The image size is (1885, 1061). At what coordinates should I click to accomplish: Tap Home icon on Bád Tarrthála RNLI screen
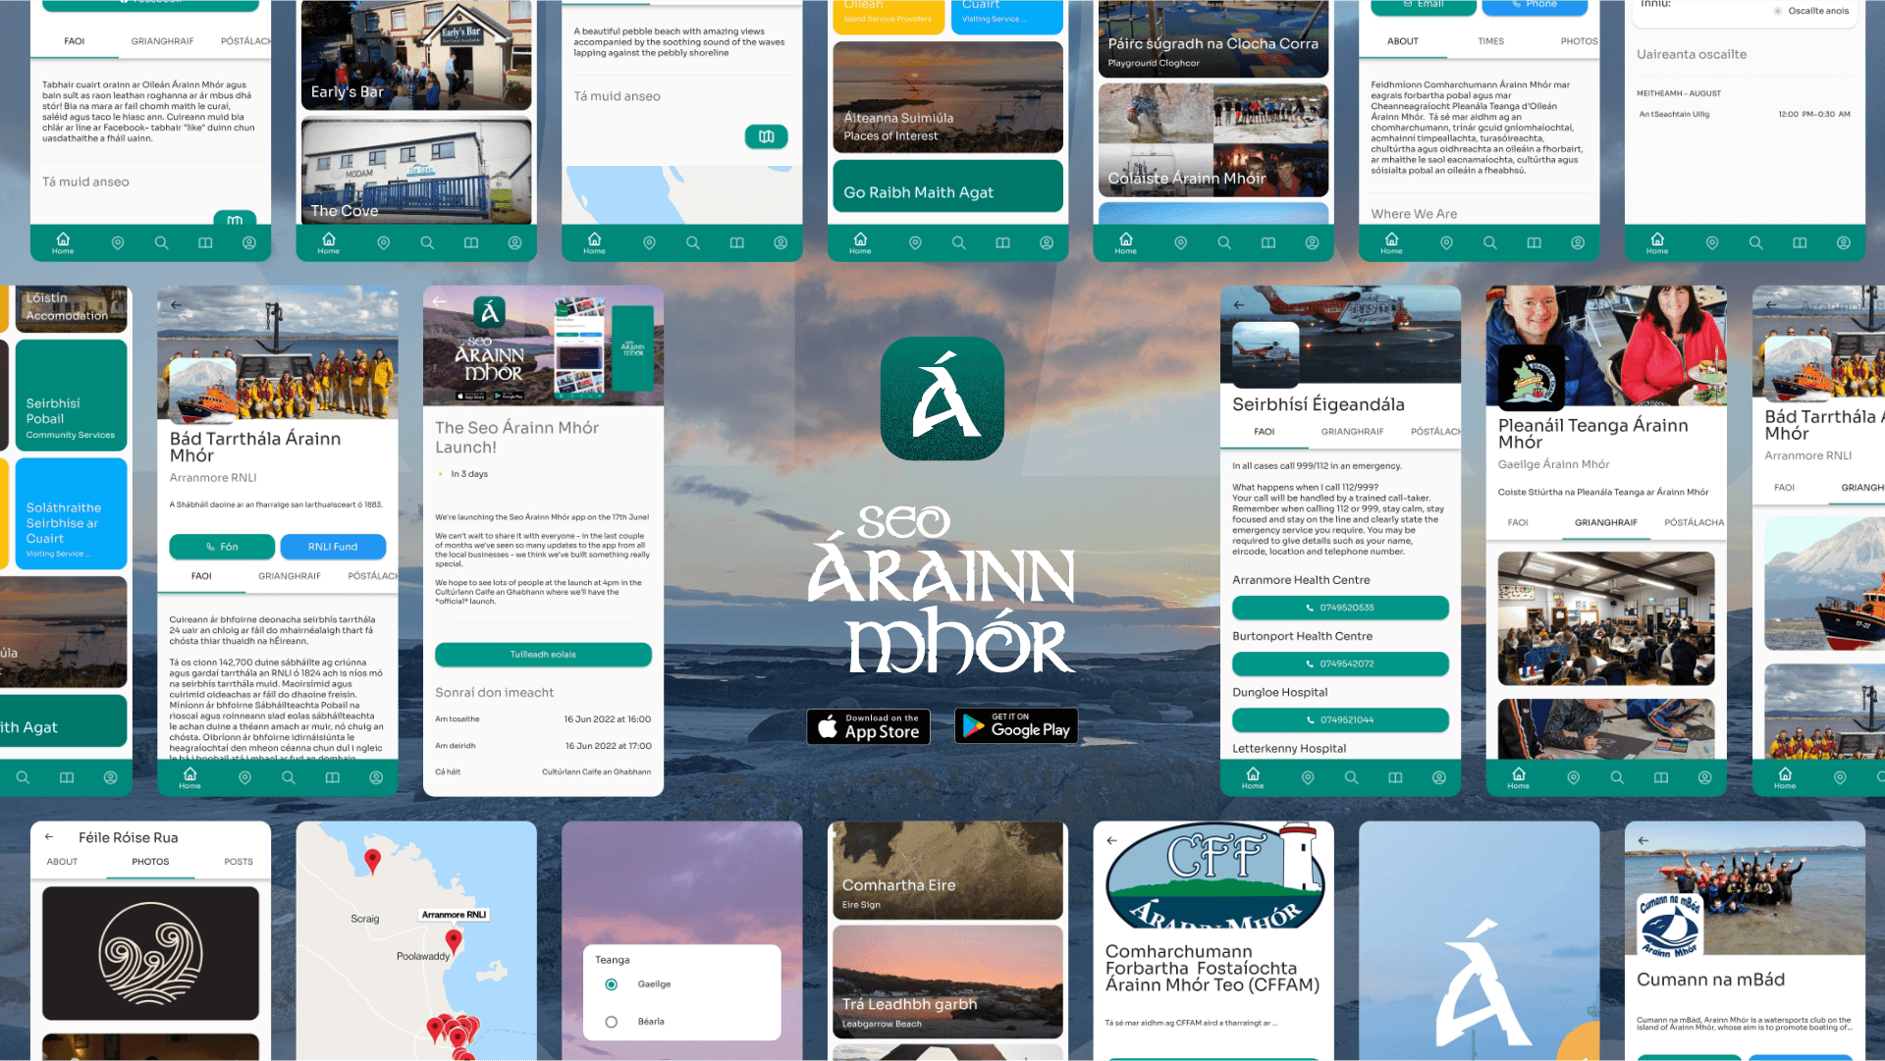pyautogui.click(x=189, y=777)
